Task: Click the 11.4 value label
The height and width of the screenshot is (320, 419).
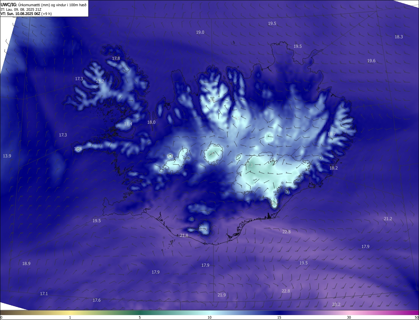Action: [128, 124]
